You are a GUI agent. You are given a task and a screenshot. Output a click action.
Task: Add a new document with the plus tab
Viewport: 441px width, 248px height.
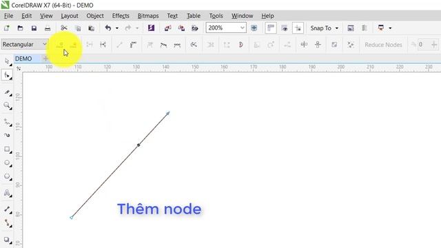[x=45, y=59]
